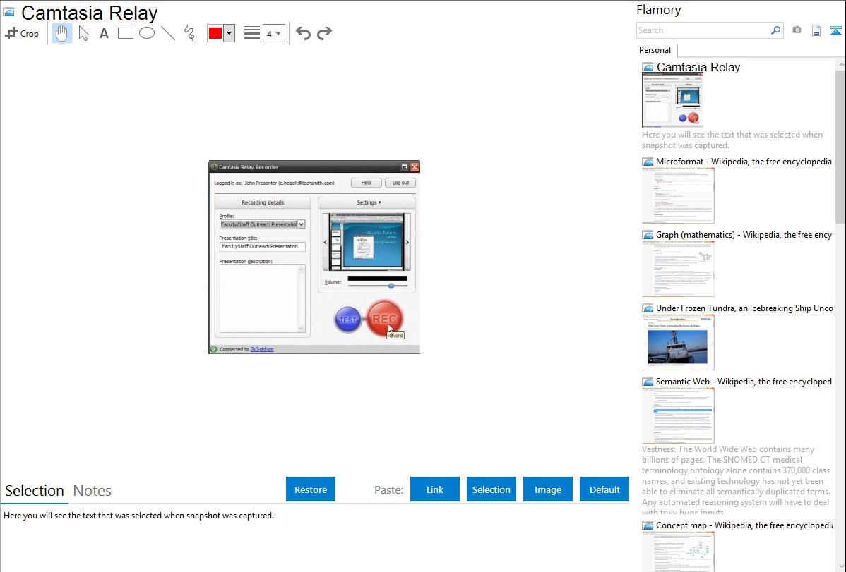Click the document page icon in Flamory panel
The height and width of the screenshot is (572, 846).
point(816,30)
